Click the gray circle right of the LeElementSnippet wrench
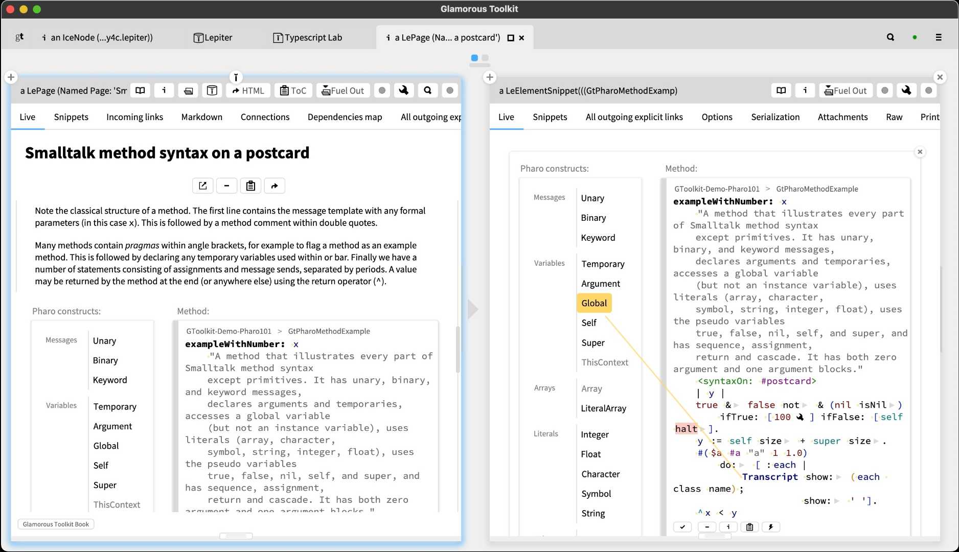Image resolution: width=959 pixels, height=552 pixels. [928, 90]
